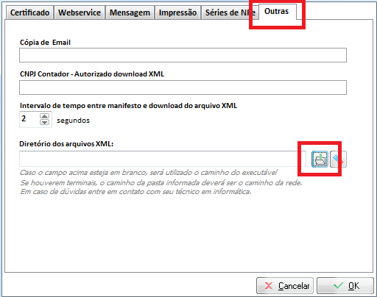Switch to the Certificado tab

[x=29, y=12]
